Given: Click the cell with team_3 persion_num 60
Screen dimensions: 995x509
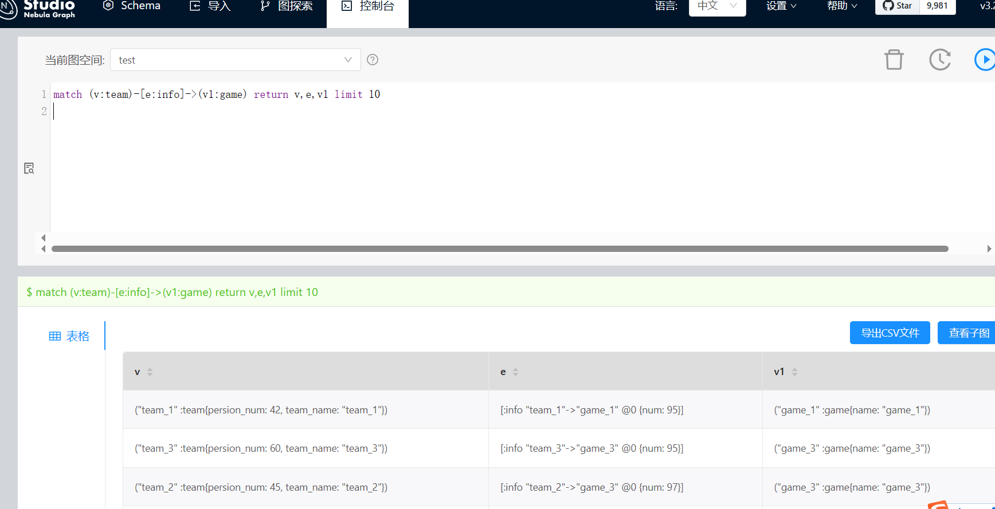Looking at the screenshot, I should click(x=306, y=448).
